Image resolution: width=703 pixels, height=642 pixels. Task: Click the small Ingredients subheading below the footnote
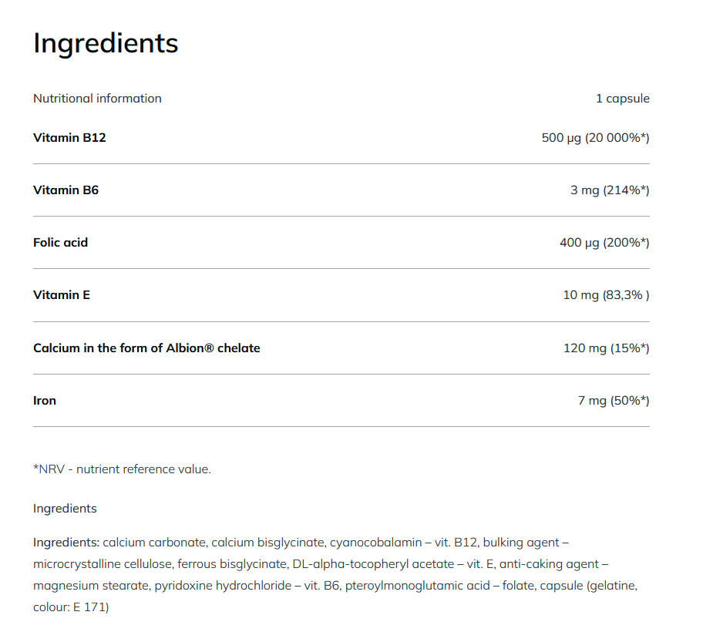(x=65, y=509)
